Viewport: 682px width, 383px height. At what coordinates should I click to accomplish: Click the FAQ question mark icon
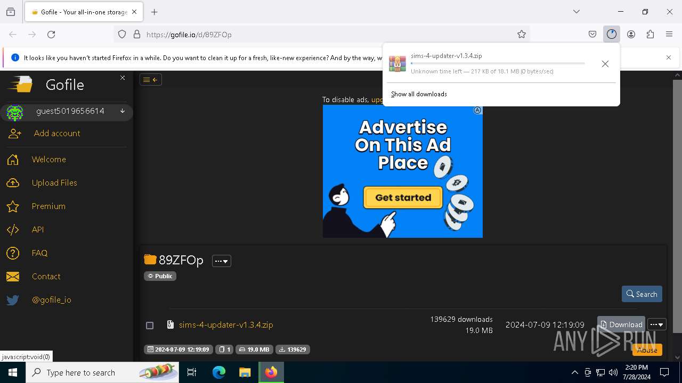tap(13, 253)
